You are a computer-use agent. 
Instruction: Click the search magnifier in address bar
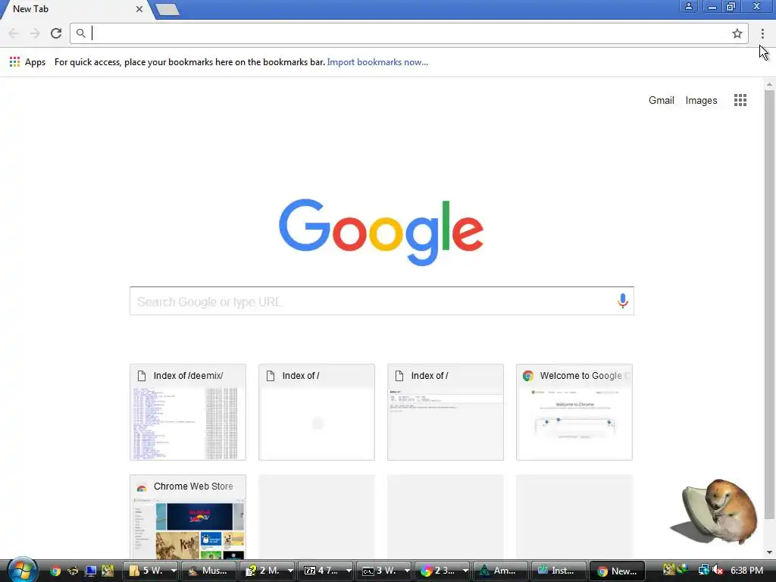pos(80,33)
